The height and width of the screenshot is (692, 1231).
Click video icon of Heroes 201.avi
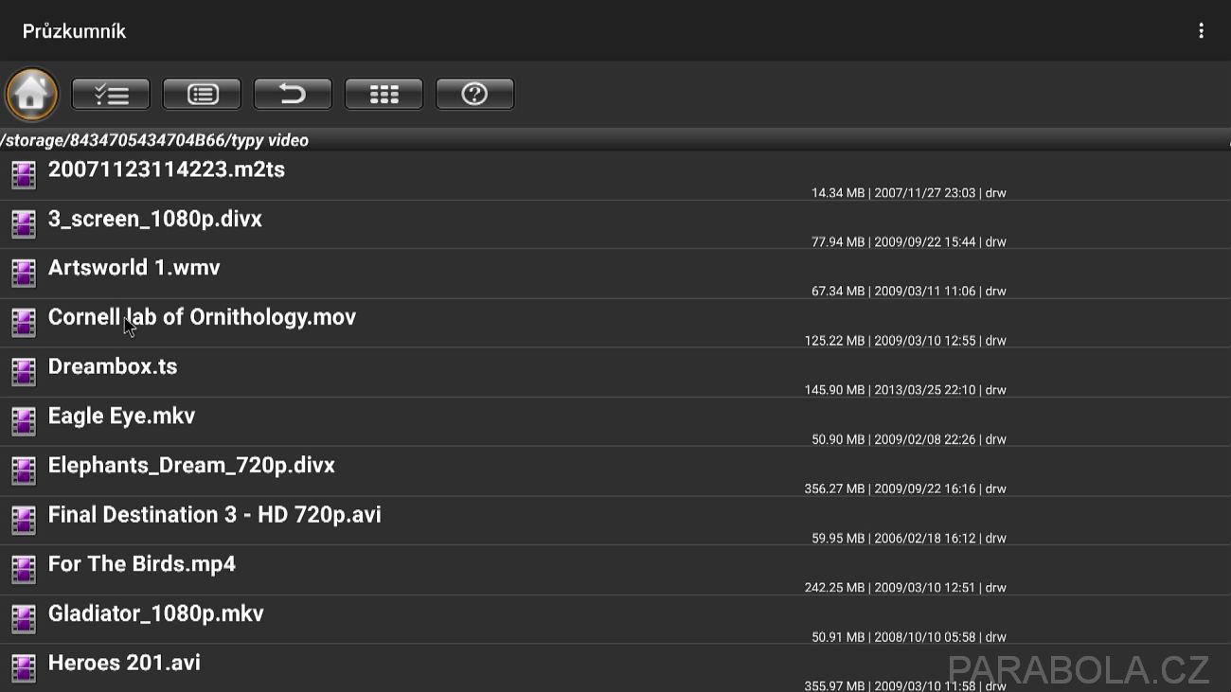tap(24, 667)
